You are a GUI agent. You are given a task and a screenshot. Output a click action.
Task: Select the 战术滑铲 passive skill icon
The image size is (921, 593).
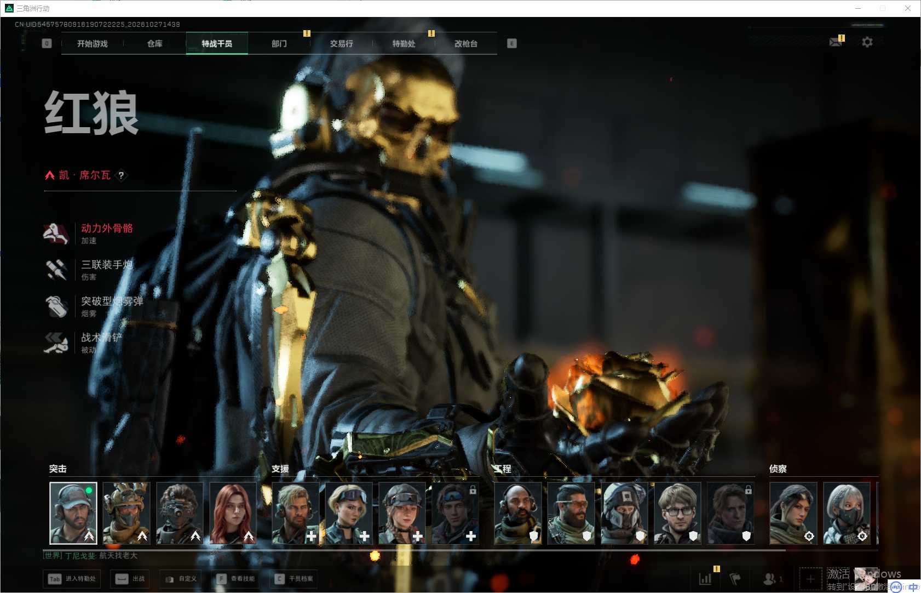click(x=56, y=343)
